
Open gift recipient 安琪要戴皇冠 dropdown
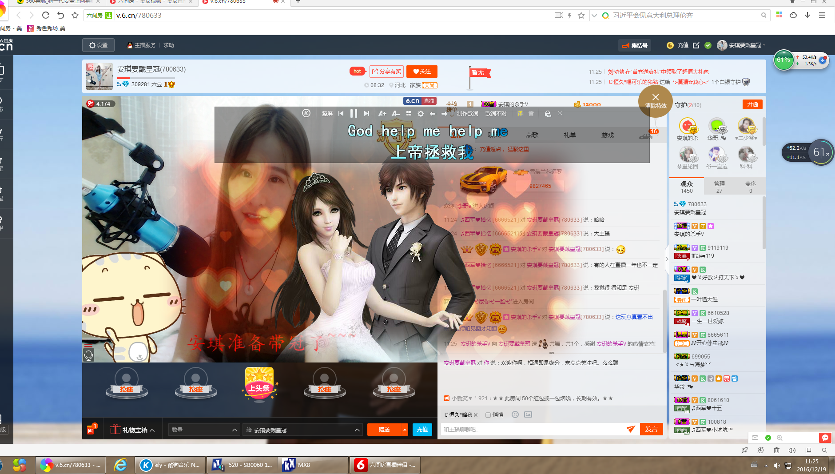coord(302,430)
